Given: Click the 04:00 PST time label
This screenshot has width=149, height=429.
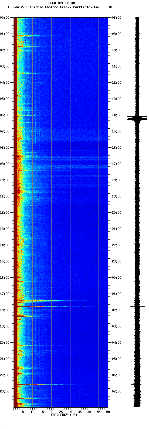Looking at the screenshot, I should pos(5,83).
